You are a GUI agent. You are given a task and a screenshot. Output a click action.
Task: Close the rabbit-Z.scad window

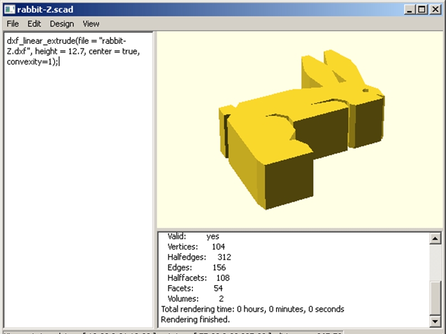click(435, 9)
